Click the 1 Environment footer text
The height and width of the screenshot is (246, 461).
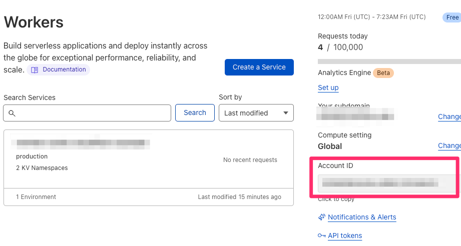36,197
